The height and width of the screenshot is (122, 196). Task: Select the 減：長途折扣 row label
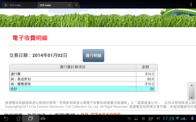point(21,79)
